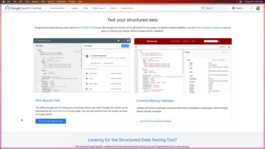Image resolution: width=265 pixels, height=149 pixels.
Task: Click the search magnifier icon
Action: tap(203, 8)
